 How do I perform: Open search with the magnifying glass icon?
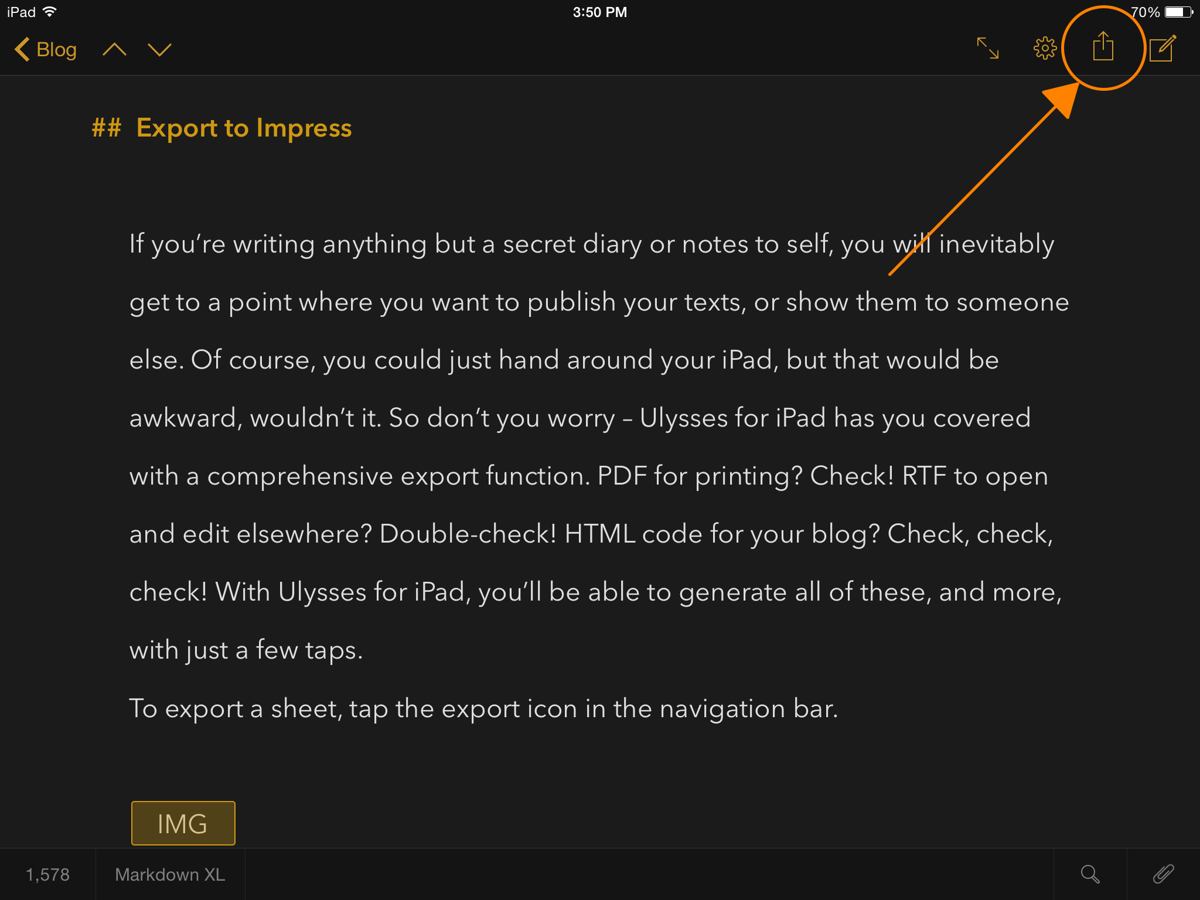[1090, 874]
